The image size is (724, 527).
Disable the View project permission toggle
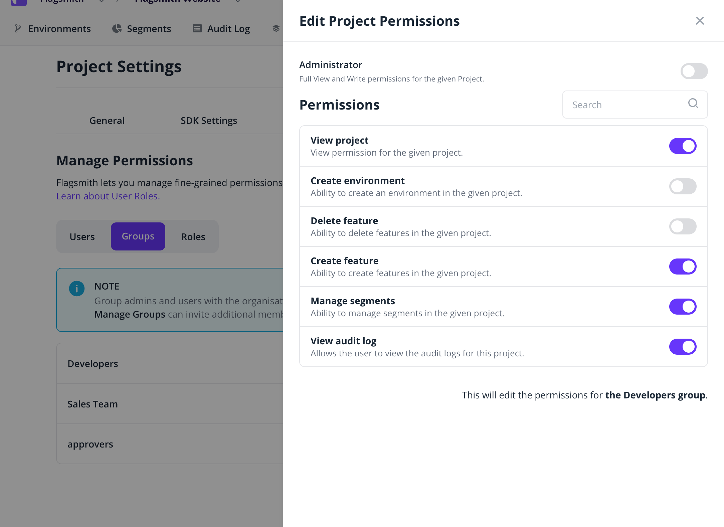coord(683,146)
